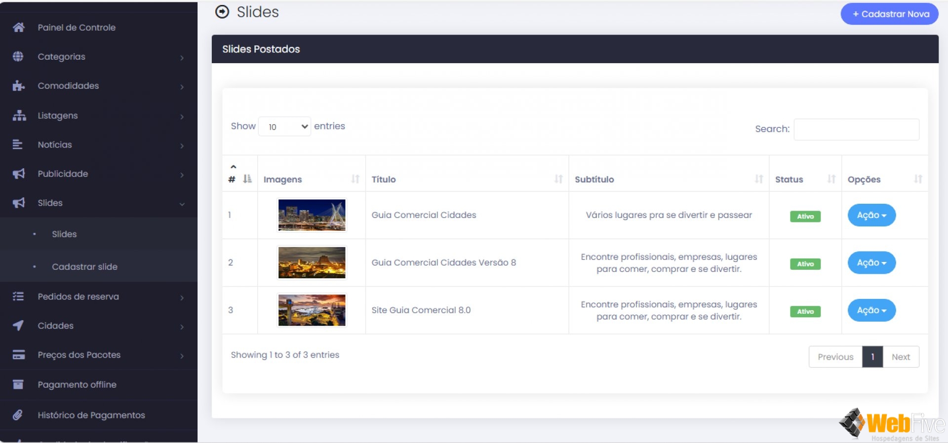Click the Publicidade megaphone icon
This screenshot has width=948, height=443.
point(19,174)
